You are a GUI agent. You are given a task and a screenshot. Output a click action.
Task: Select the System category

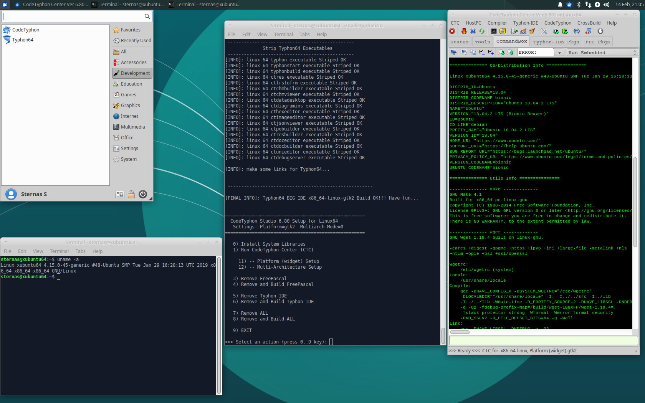(x=132, y=159)
